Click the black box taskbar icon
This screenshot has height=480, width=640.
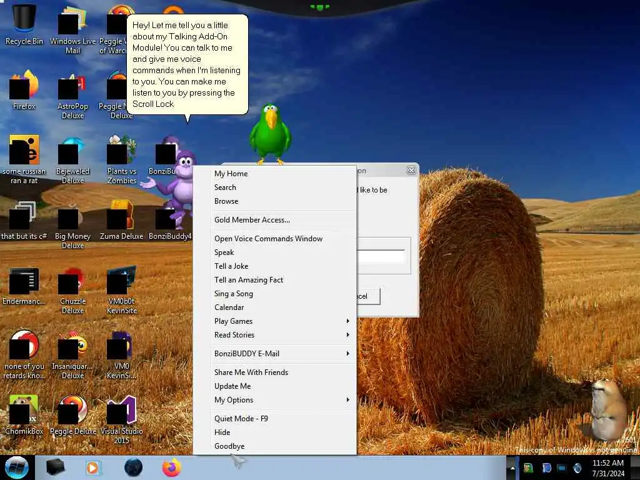[55, 467]
